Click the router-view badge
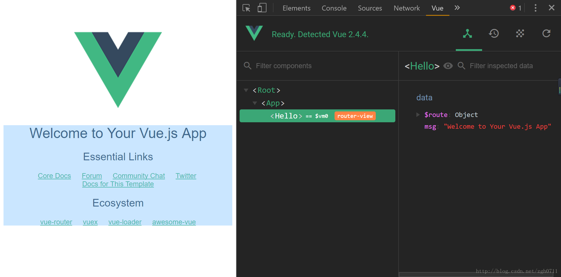This screenshot has height=277, width=561. pyautogui.click(x=355, y=116)
